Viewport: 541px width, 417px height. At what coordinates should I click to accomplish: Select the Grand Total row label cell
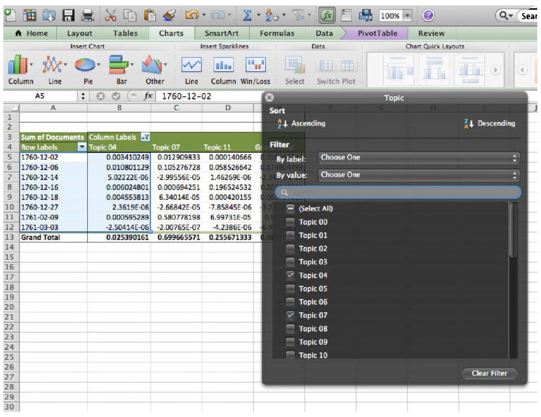[x=53, y=237]
